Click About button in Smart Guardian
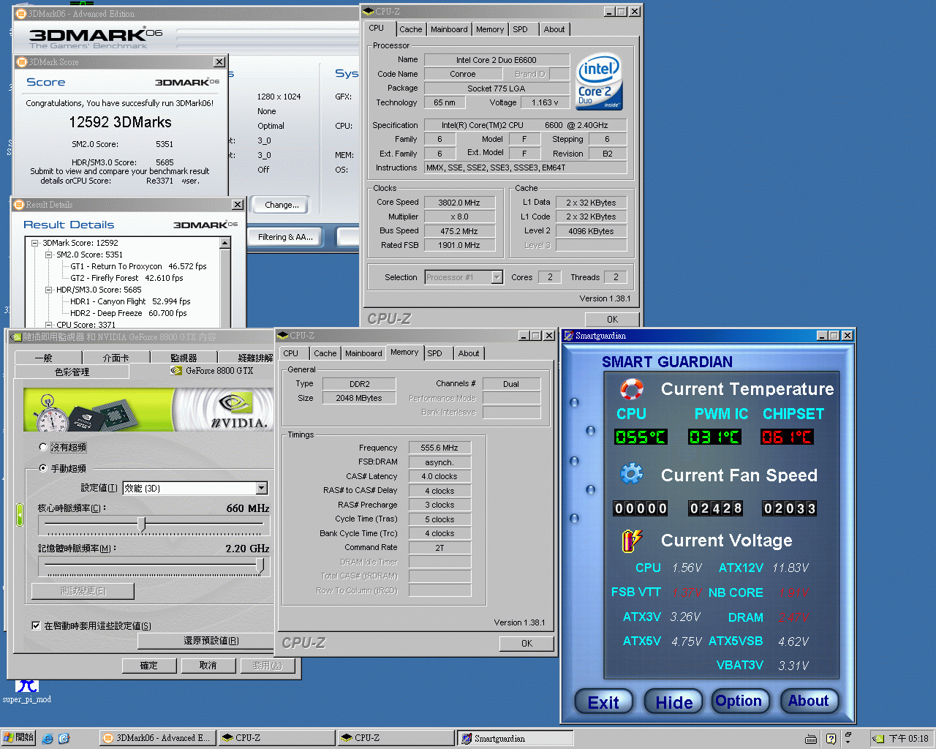Screen dimensions: 936x749 [x=808, y=701]
